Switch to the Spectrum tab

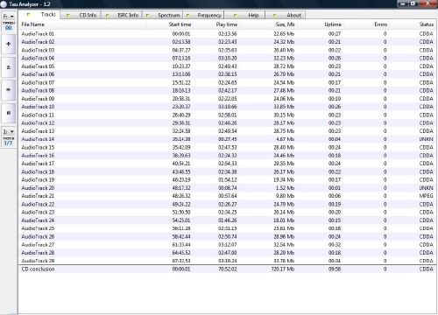[162, 15]
